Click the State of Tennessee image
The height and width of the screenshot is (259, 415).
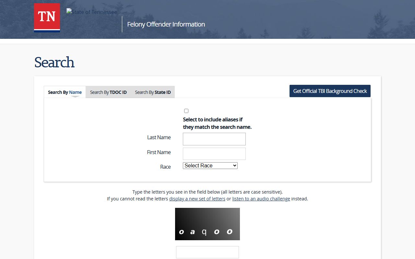[x=92, y=12]
